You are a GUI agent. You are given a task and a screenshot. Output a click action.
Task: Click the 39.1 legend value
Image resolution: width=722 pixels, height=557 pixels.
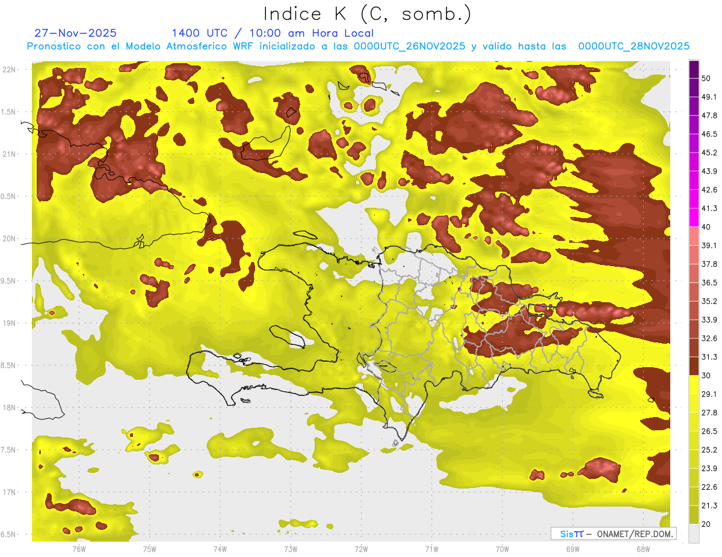[x=709, y=245]
